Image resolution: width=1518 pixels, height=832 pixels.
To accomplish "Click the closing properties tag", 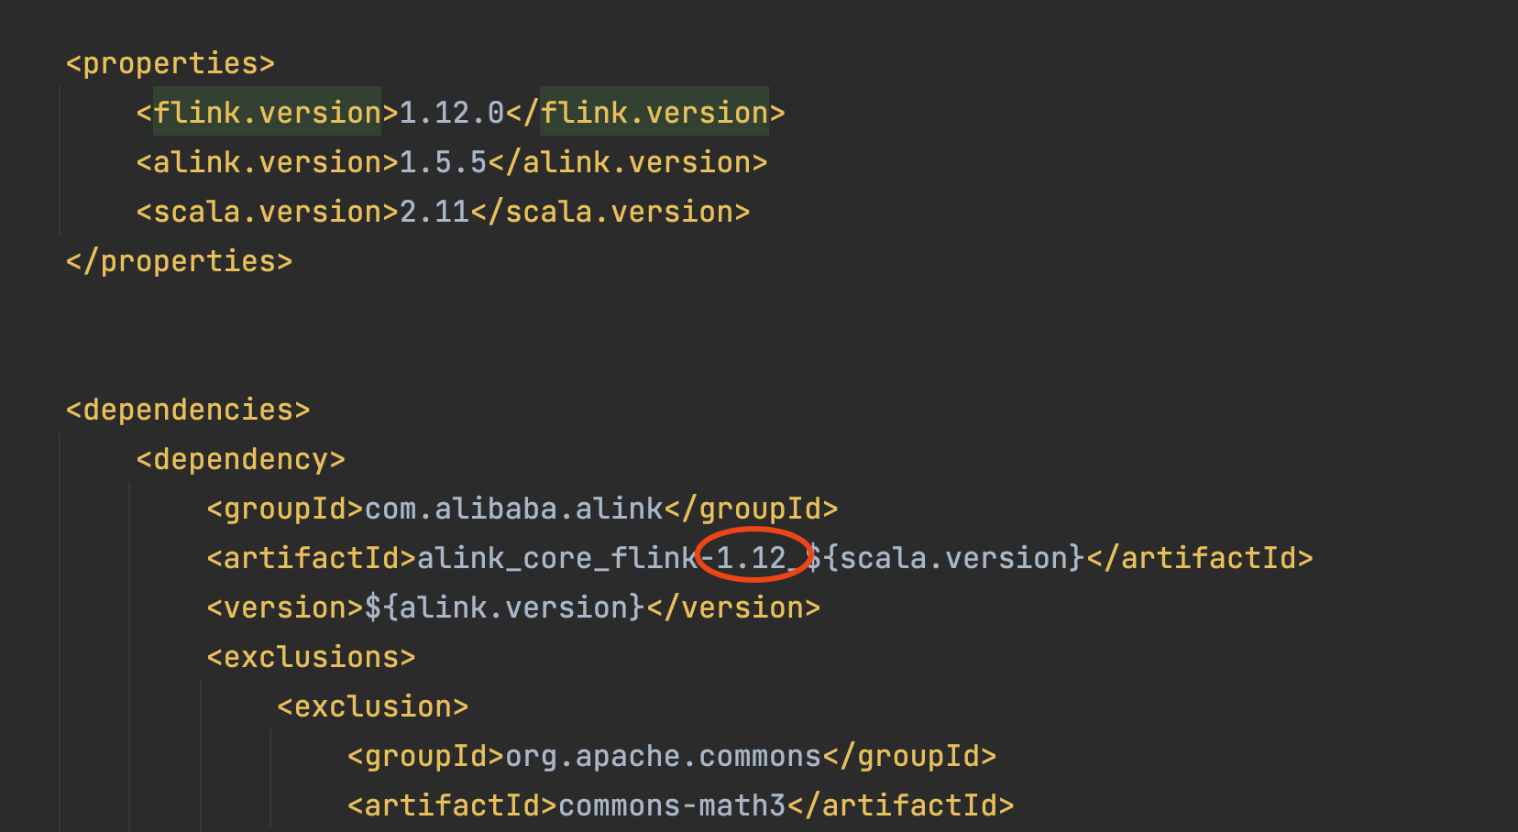I will pos(179,261).
